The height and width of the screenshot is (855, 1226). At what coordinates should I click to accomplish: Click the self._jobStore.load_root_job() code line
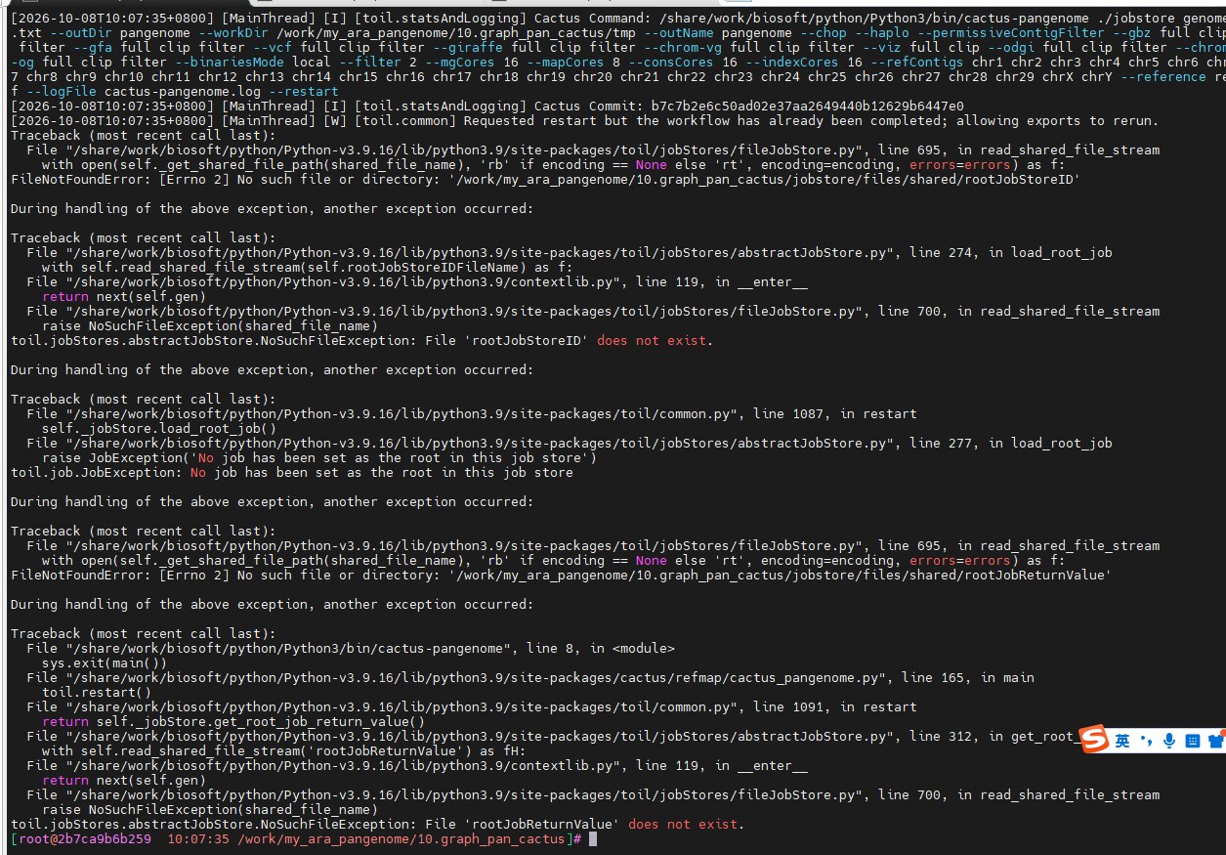[x=159, y=429]
